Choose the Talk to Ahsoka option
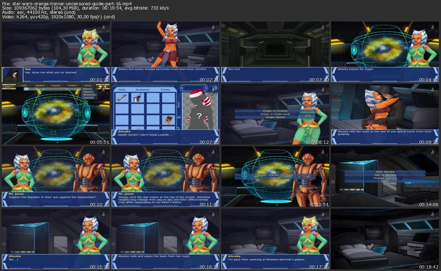The height and width of the screenshot is (271, 441). [x=385, y=175]
